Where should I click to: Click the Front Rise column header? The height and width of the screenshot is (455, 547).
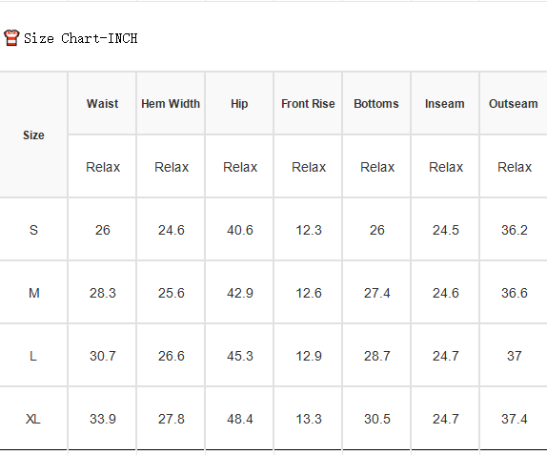(308, 103)
